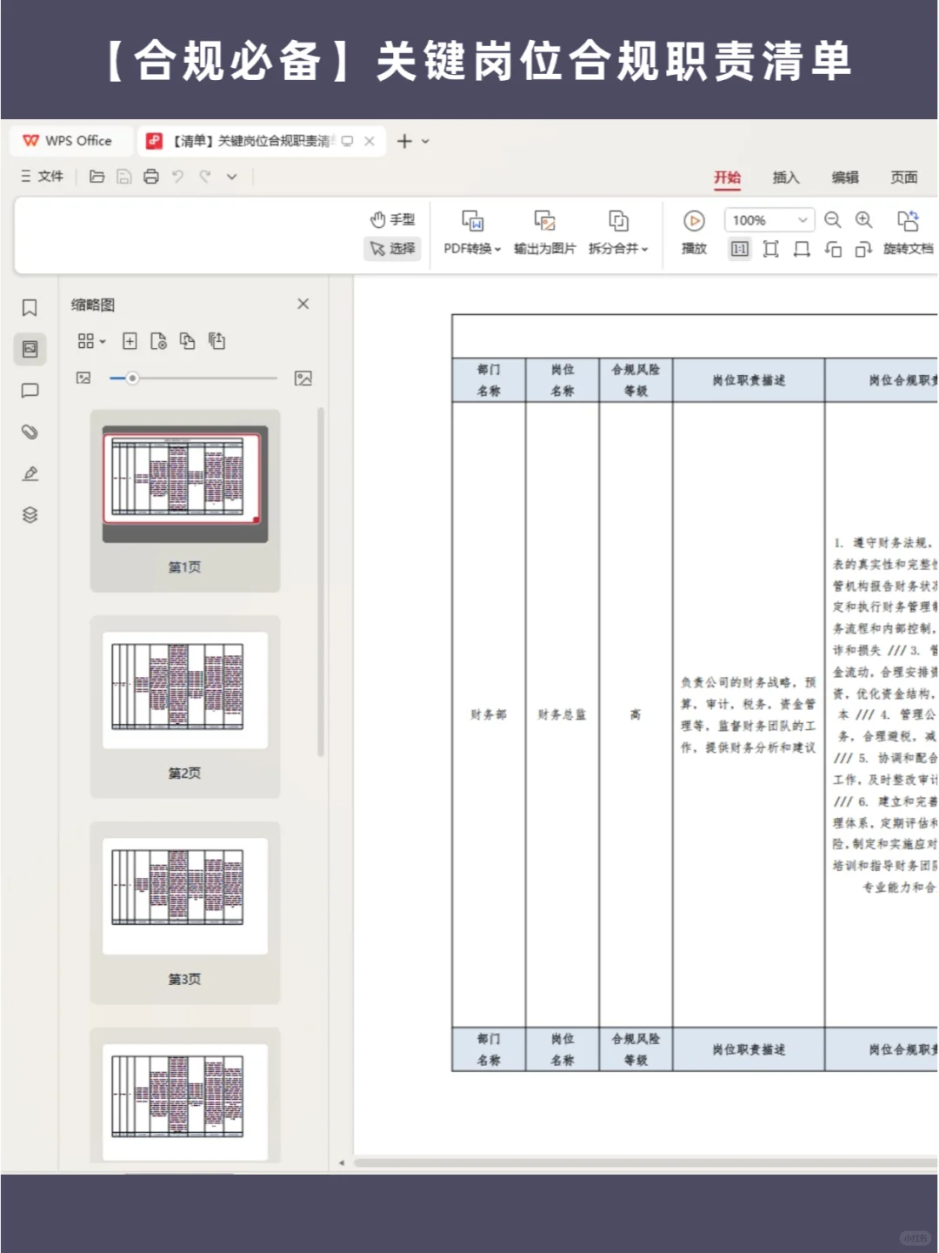
Task: Click the redo arrow icon
Action: tap(205, 177)
